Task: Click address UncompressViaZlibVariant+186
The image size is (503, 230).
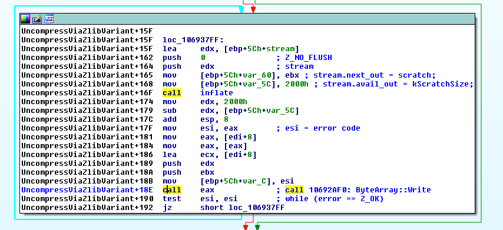Action: (x=87, y=155)
